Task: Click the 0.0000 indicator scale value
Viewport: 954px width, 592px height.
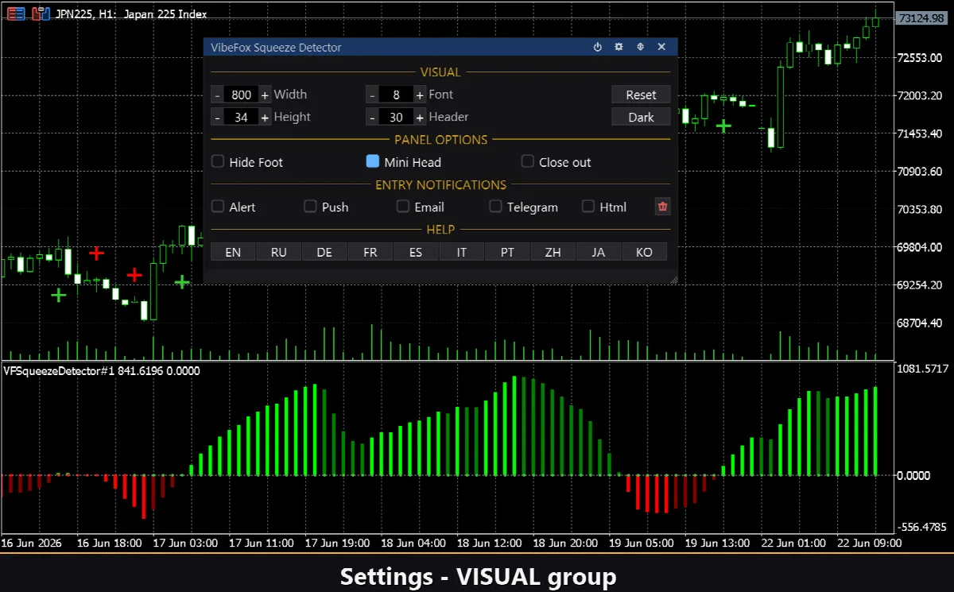Action: tap(913, 475)
